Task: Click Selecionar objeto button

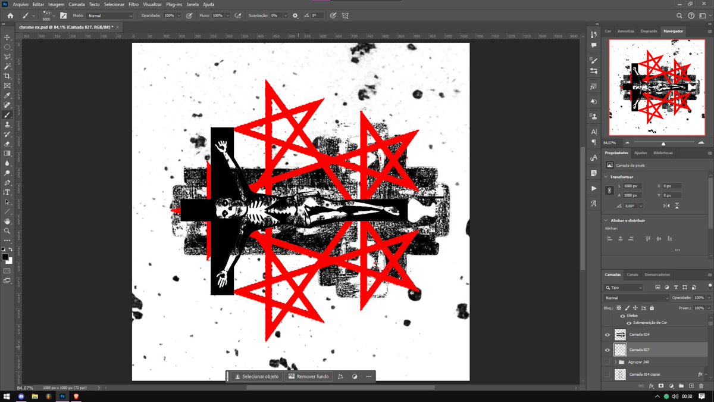Action: coord(256,376)
